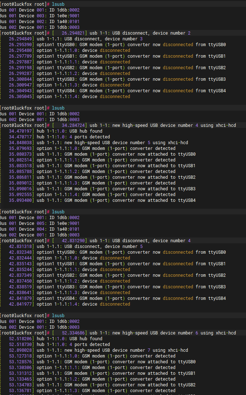Click log line 35.089012 converter detected

[x=88, y=183]
